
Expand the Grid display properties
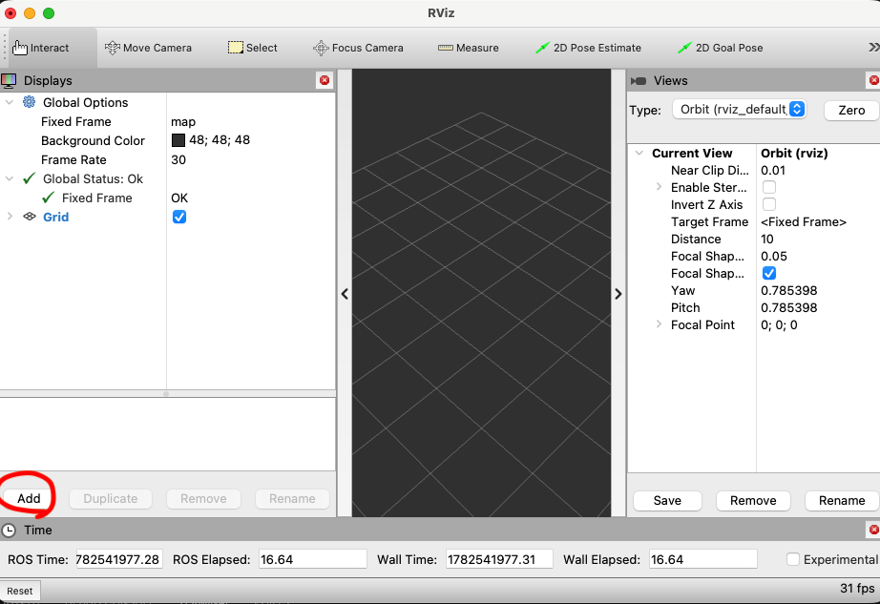click(x=10, y=217)
